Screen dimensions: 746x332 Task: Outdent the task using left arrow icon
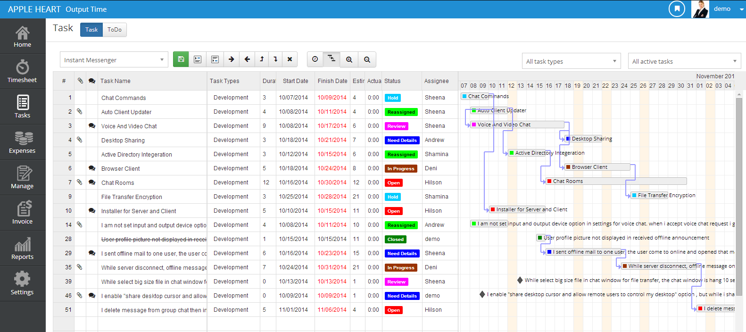(247, 59)
